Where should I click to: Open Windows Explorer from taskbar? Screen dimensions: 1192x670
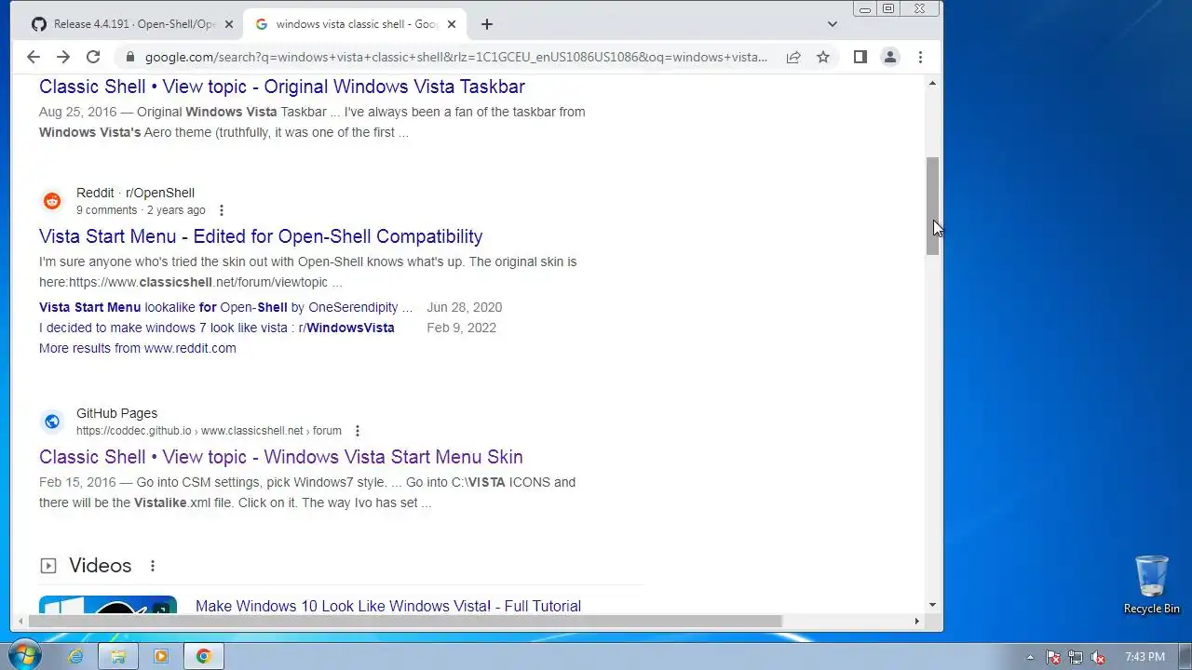tap(118, 656)
